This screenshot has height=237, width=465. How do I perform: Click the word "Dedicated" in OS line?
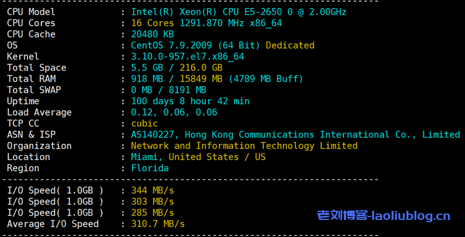pos(290,46)
